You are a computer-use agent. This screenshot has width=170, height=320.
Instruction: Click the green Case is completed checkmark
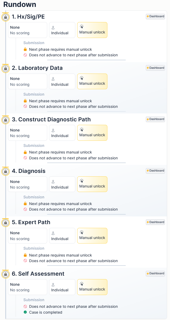25,312
